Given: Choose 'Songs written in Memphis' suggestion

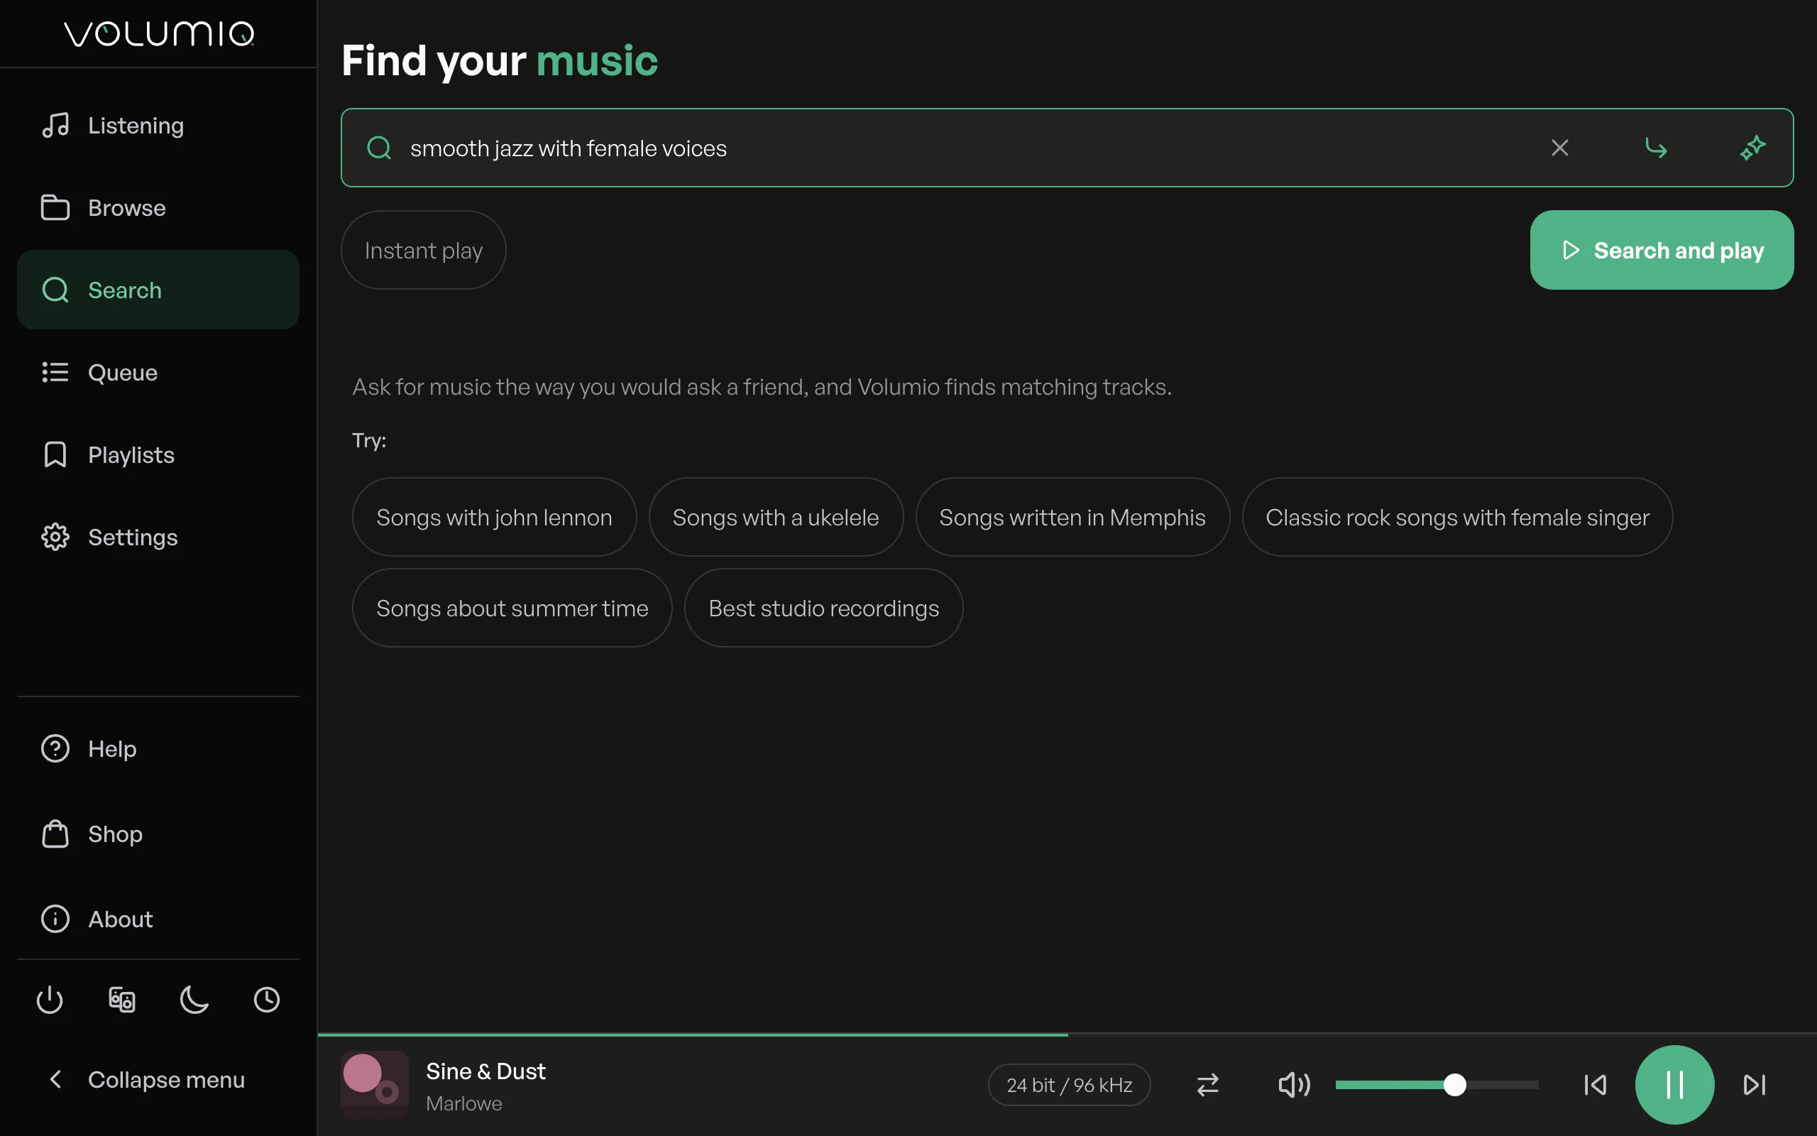Looking at the screenshot, I should (1072, 517).
